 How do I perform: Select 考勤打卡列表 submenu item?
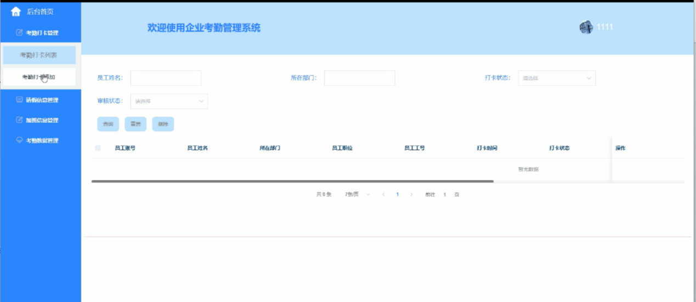coord(39,55)
